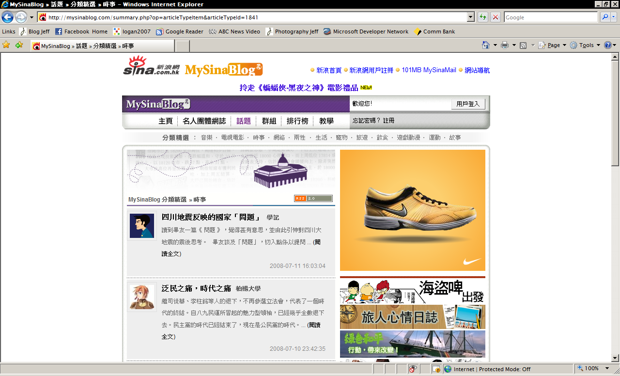Open the 四川地震反映的國家「問題」 article link
Screen dimensions: 620x376
[x=211, y=217]
